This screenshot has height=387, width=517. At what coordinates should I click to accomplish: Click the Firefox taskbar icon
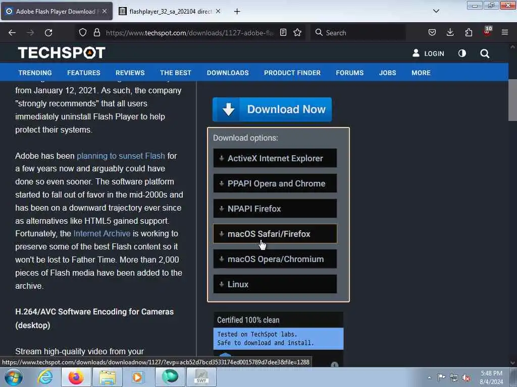[76, 377]
